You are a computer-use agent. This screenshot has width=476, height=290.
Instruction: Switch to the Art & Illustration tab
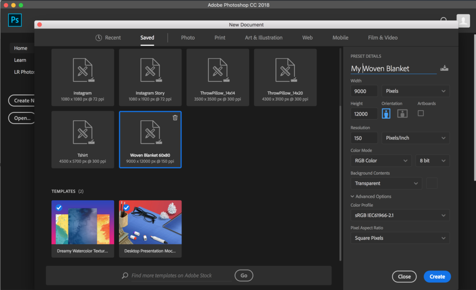point(264,38)
